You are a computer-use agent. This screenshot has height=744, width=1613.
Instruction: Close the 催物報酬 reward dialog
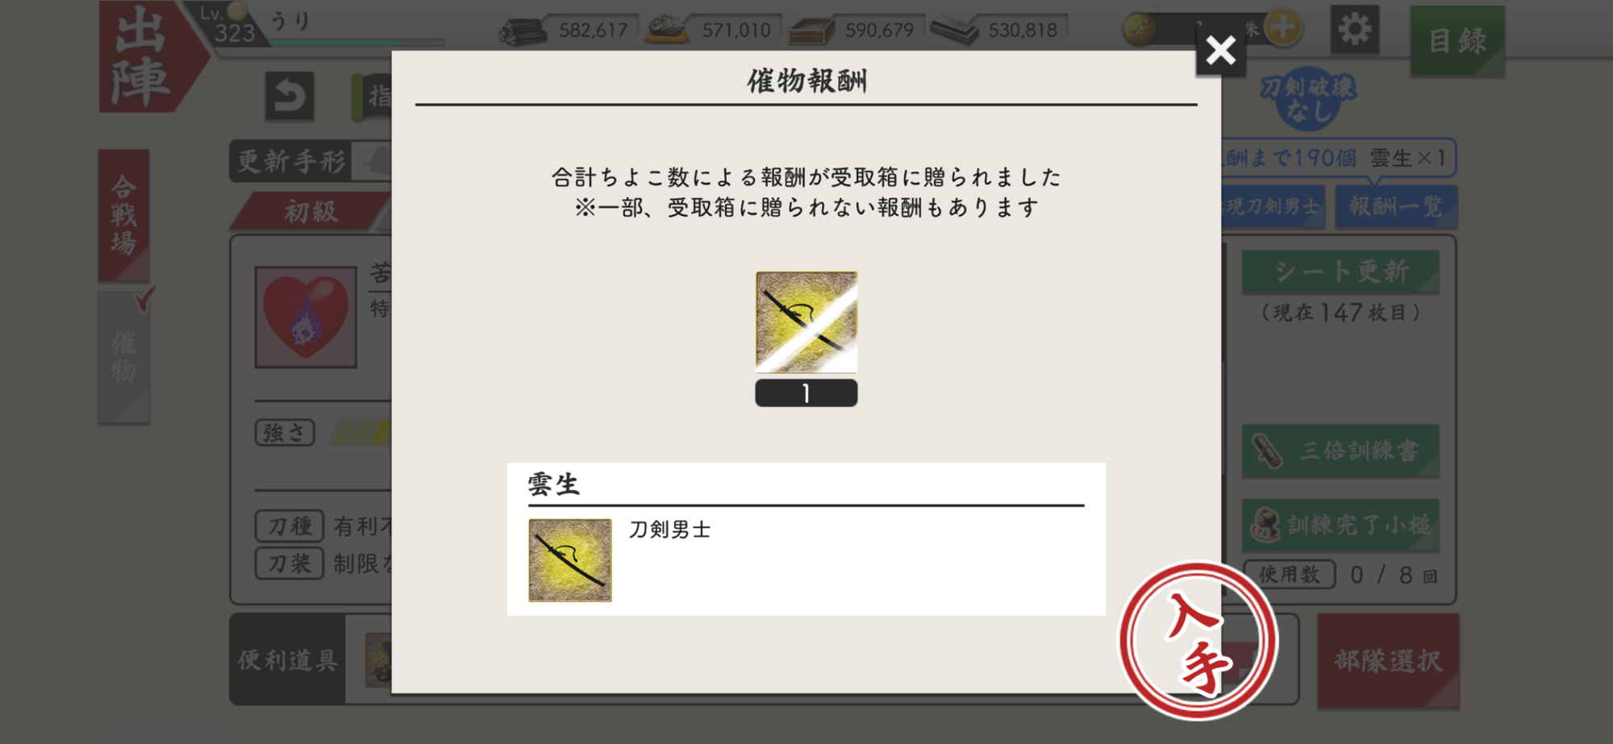1220,50
